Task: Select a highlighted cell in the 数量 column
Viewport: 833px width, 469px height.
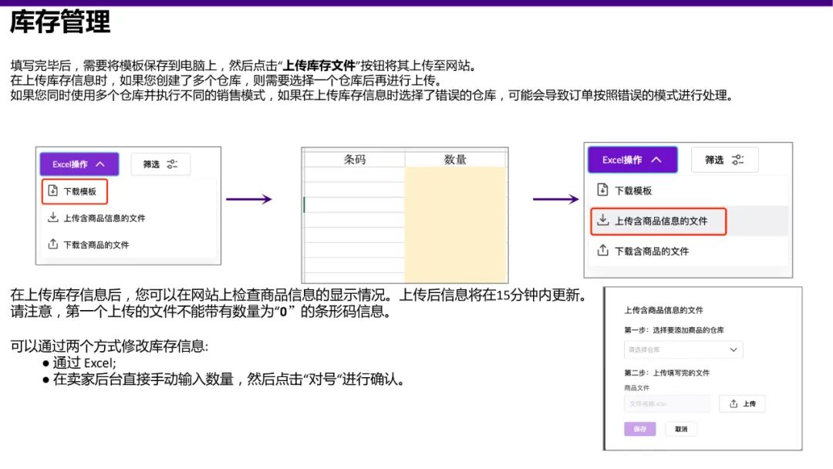Action: point(455,216)
